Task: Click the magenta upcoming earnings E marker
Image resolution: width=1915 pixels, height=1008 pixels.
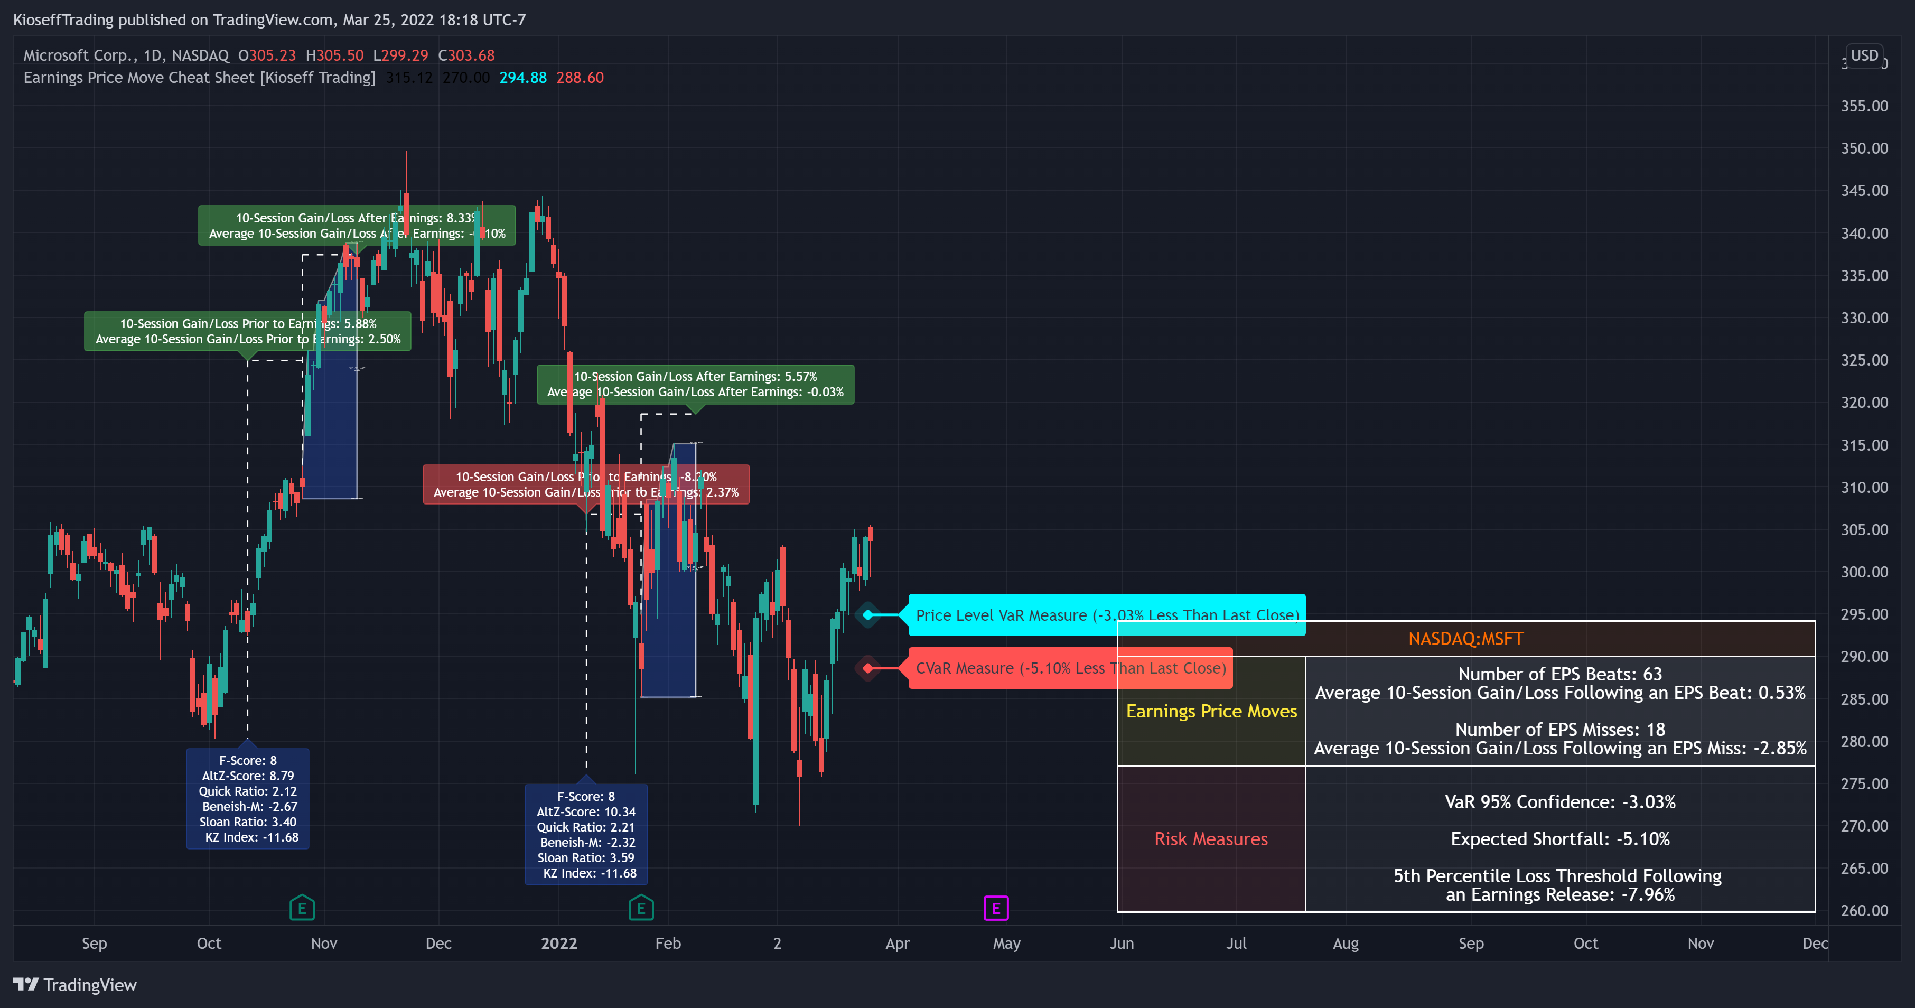Action: pos(996,908)
